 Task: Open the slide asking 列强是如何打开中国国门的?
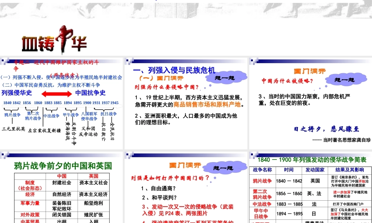click(186, 187)
